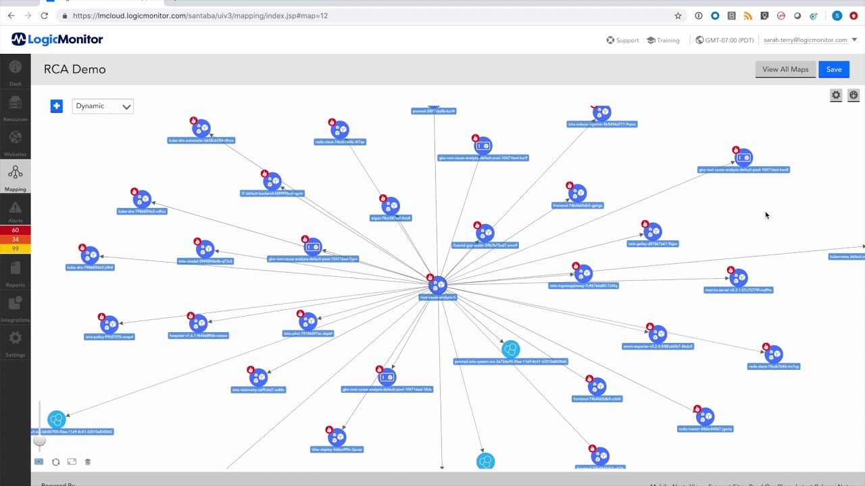Click the View All Maps button
The height and width of the screenshot is (486, 865).
(x=785, y=70)
